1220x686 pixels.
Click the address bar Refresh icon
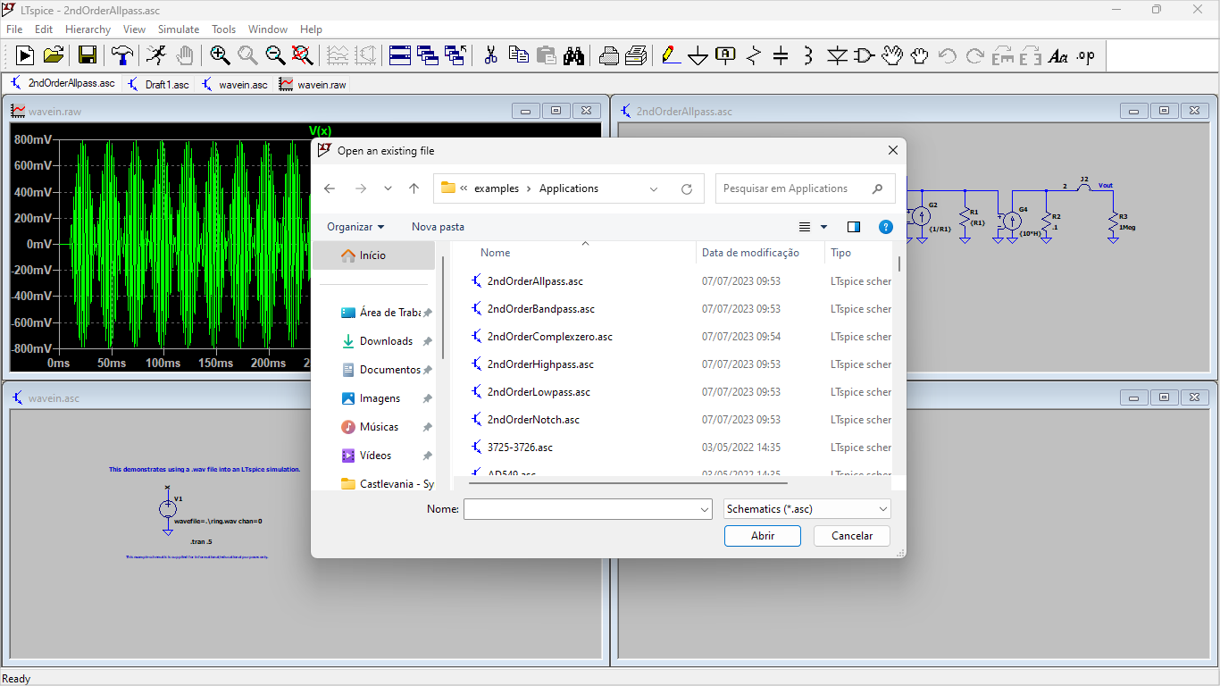[x=686, y=188]
